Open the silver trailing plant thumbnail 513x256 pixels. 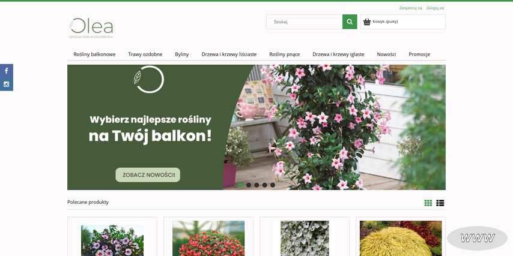(x=305, y=239)
